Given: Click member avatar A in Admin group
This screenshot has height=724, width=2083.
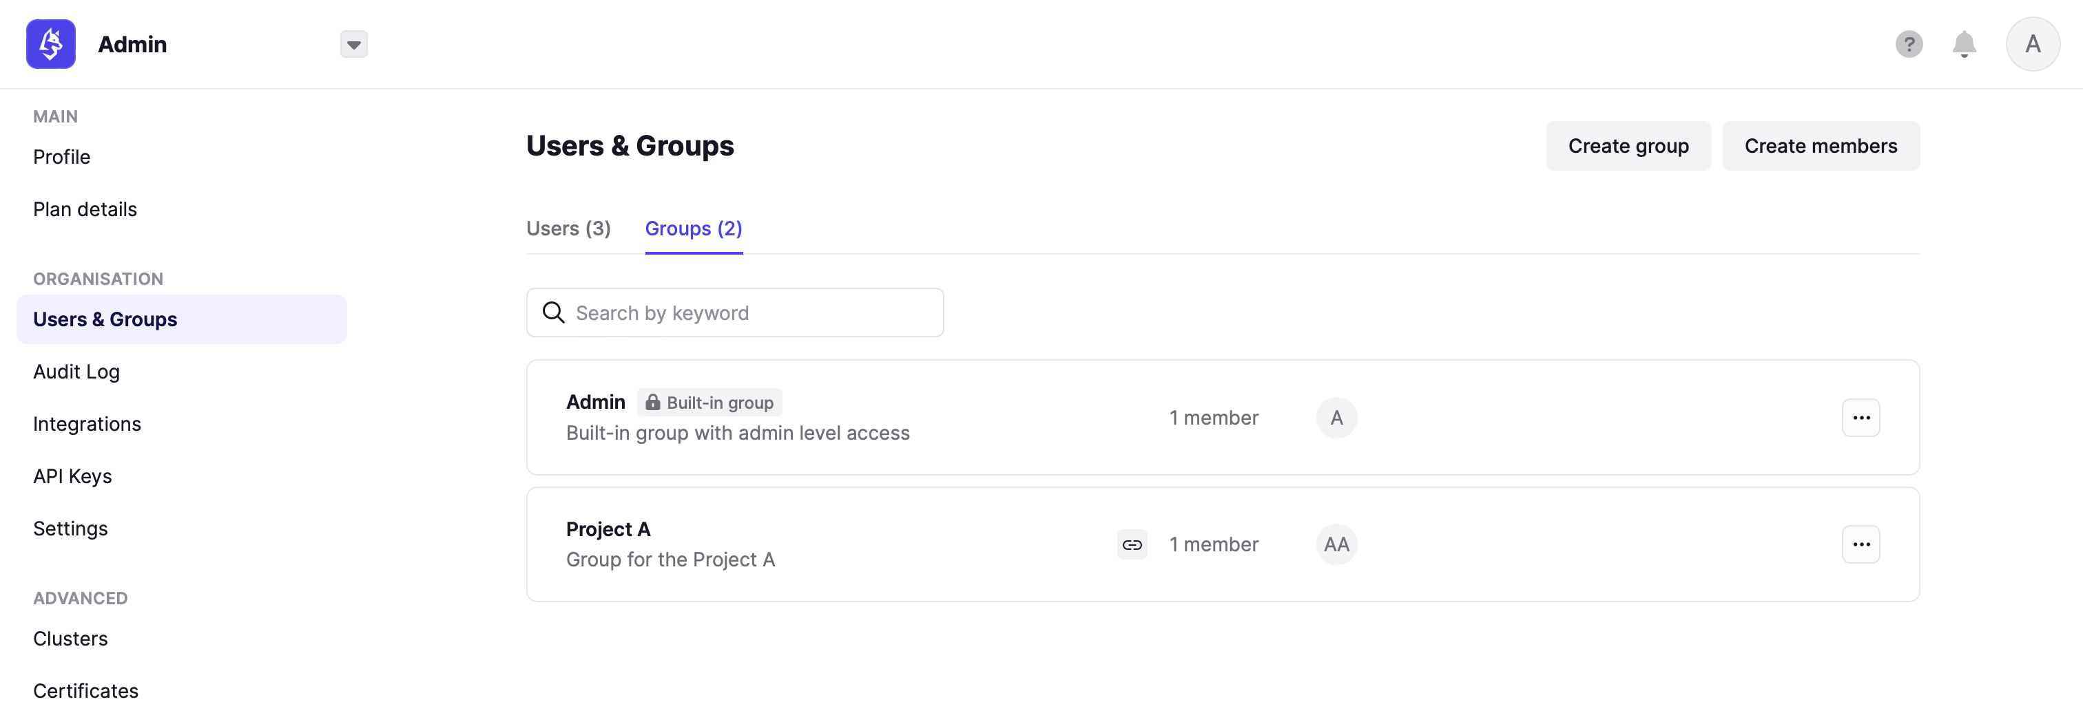Looking at the screenshot, I should 1336,418.
